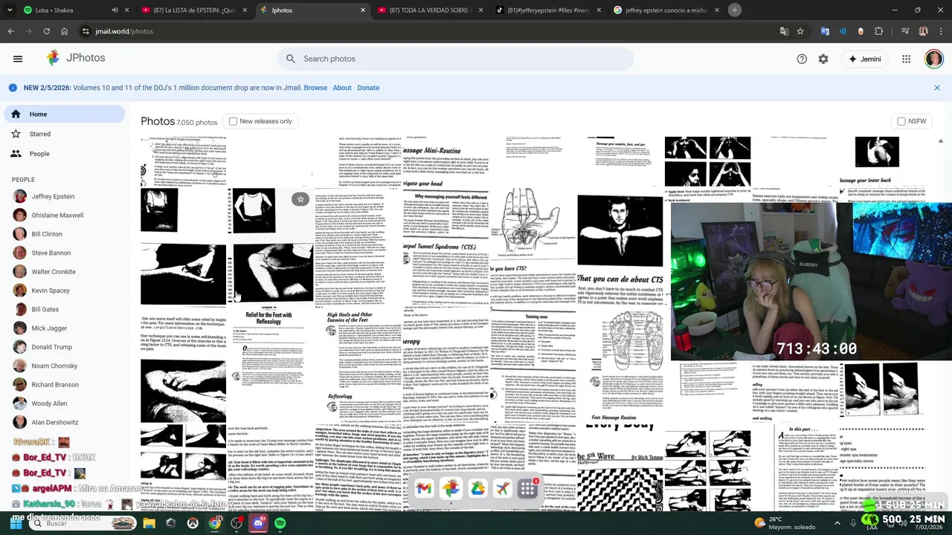
Task: Open the browser extensions puzzle icon
Action: (x=879, y=31)
